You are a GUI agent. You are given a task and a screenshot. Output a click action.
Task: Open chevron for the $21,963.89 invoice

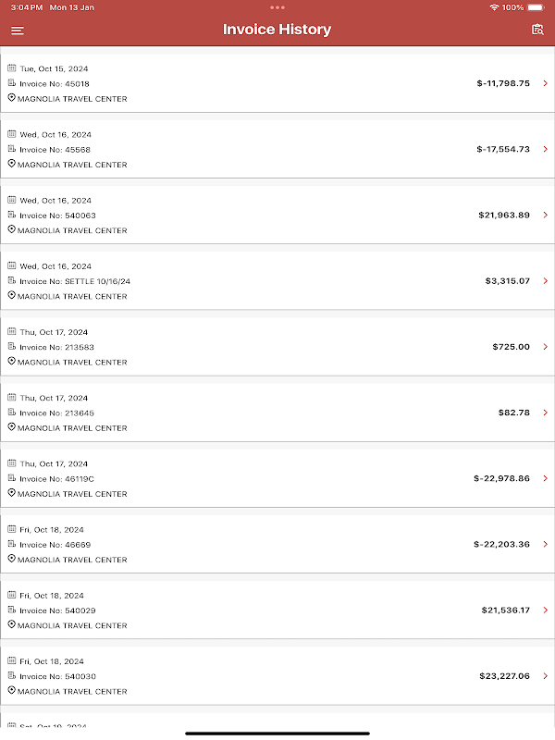pos(545,215)
